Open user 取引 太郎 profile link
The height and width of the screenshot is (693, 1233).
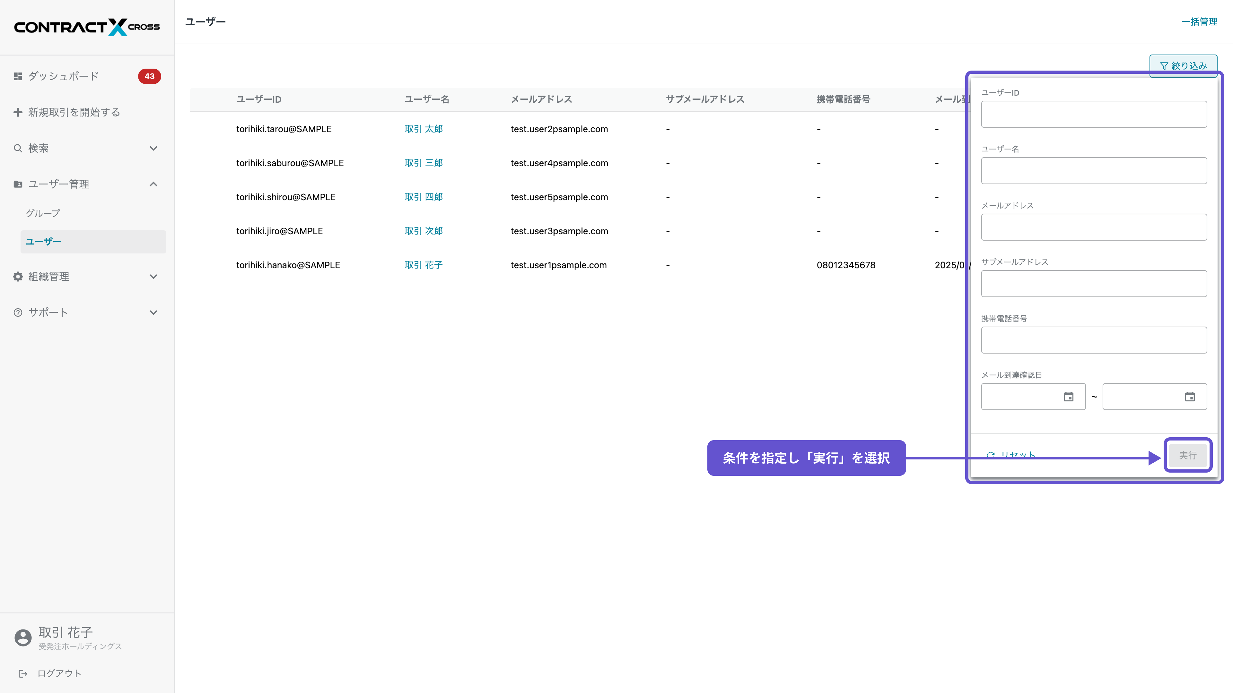coord(423,129)
